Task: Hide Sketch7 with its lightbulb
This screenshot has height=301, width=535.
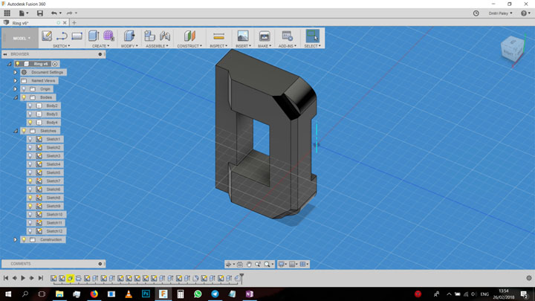Action: tap(30, 181)
